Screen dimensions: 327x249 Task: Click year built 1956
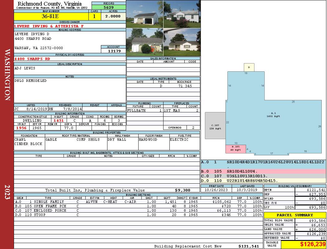click(x=21, y=128)
